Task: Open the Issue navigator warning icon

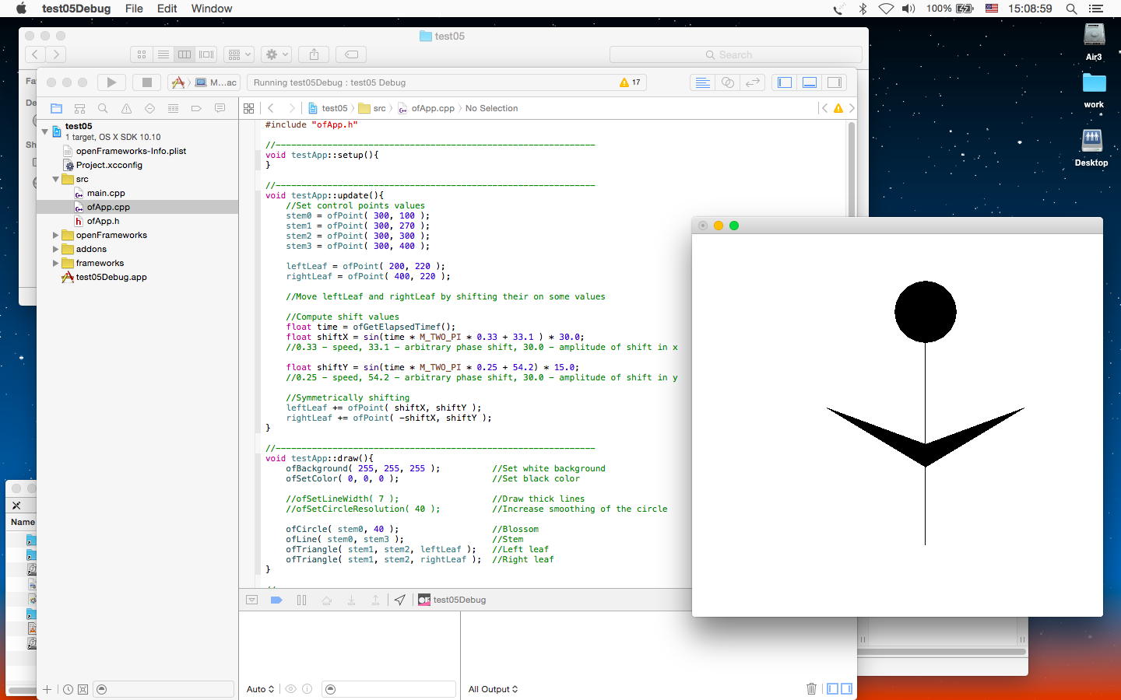Action: pos(126,109)
